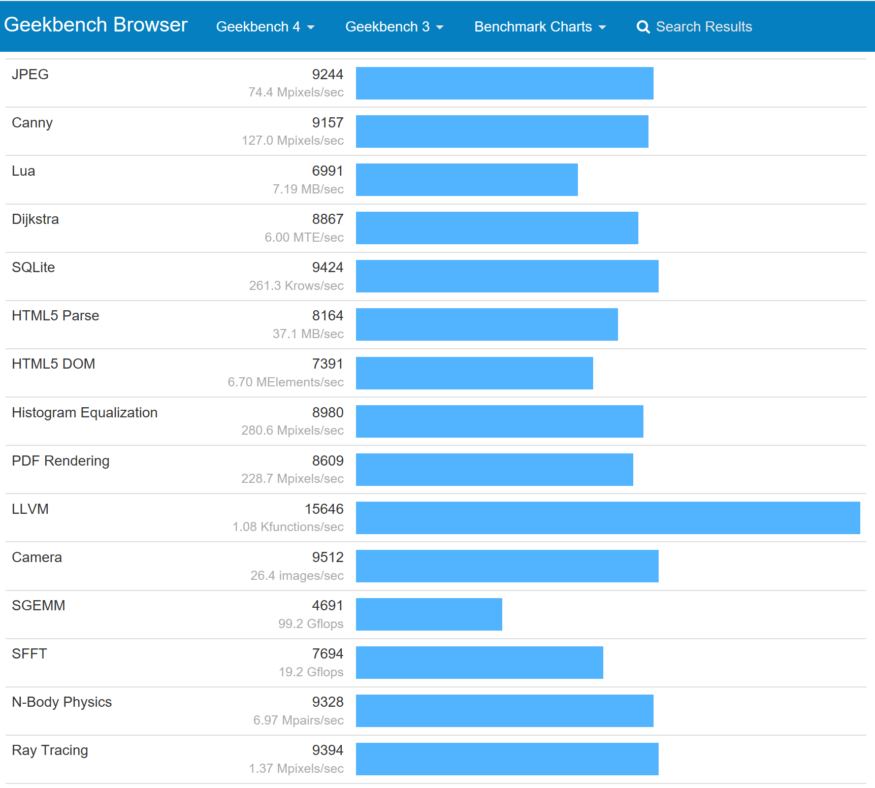Select the SFFT workload label
This screenshot has height=788, width=875.
pos(29,653)
